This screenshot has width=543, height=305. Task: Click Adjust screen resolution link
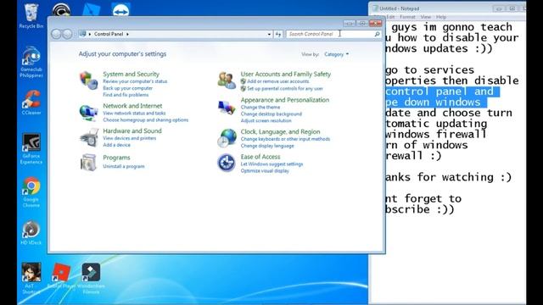click(x=266, y=120)
